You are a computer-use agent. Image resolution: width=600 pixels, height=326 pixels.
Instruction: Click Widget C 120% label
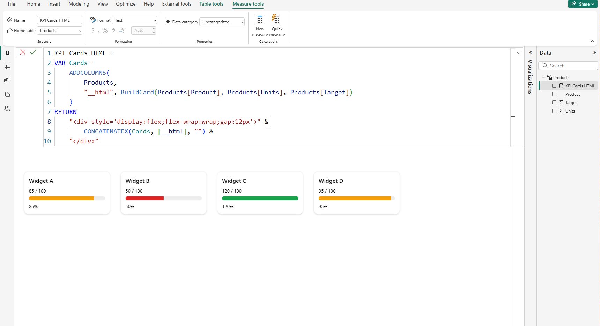pos(228,207)
